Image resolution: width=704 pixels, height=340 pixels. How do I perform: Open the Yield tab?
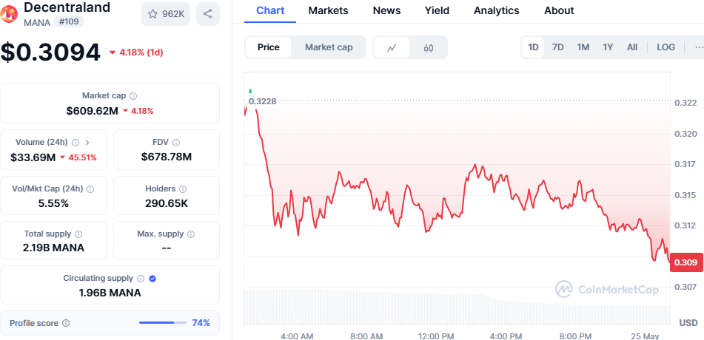point(437,10)
